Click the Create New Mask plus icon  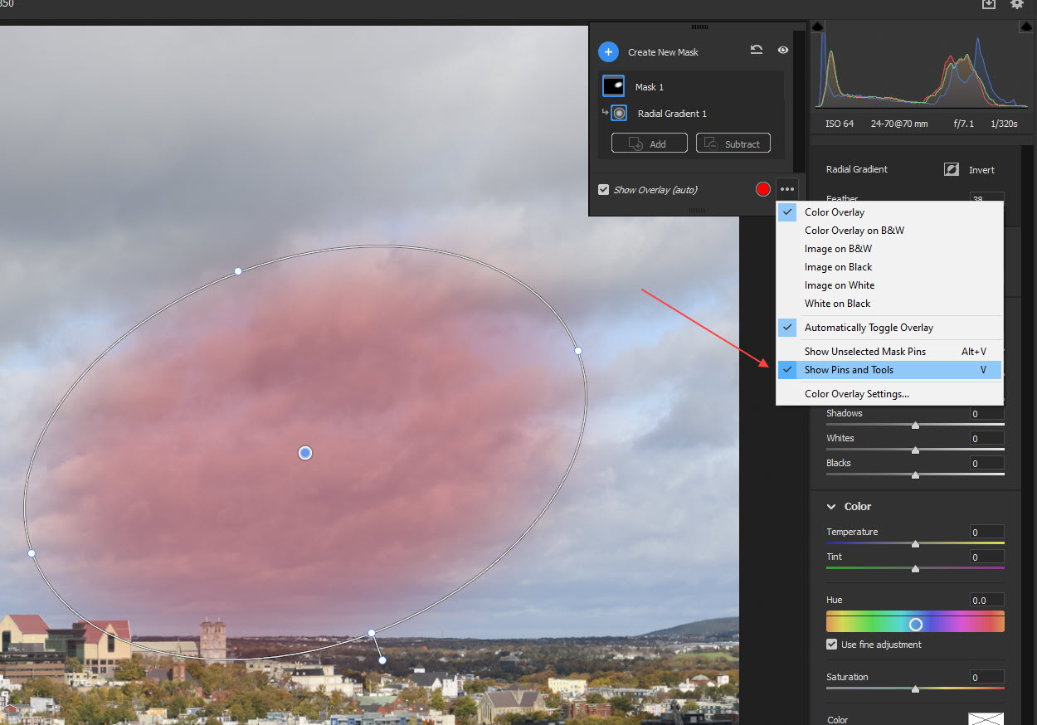[608, 51]
